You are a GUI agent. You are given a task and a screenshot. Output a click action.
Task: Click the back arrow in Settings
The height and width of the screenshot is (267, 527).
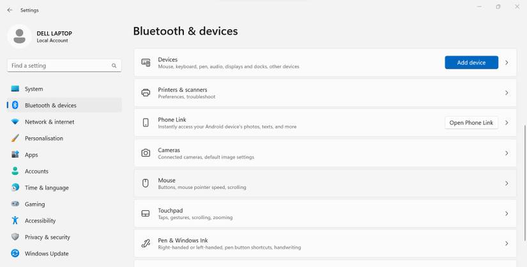10,10
